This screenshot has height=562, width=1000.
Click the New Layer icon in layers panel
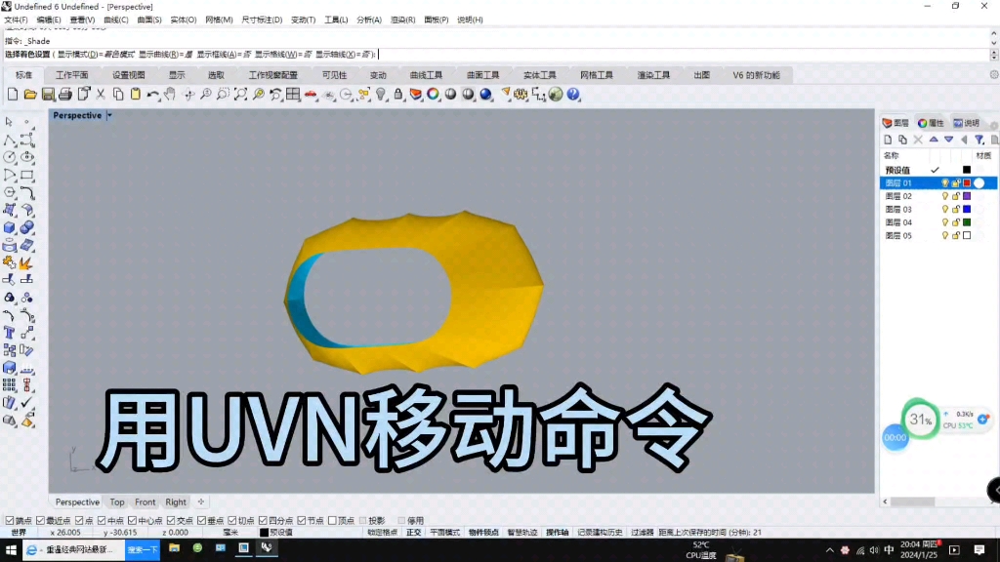[x=888, y=140]
